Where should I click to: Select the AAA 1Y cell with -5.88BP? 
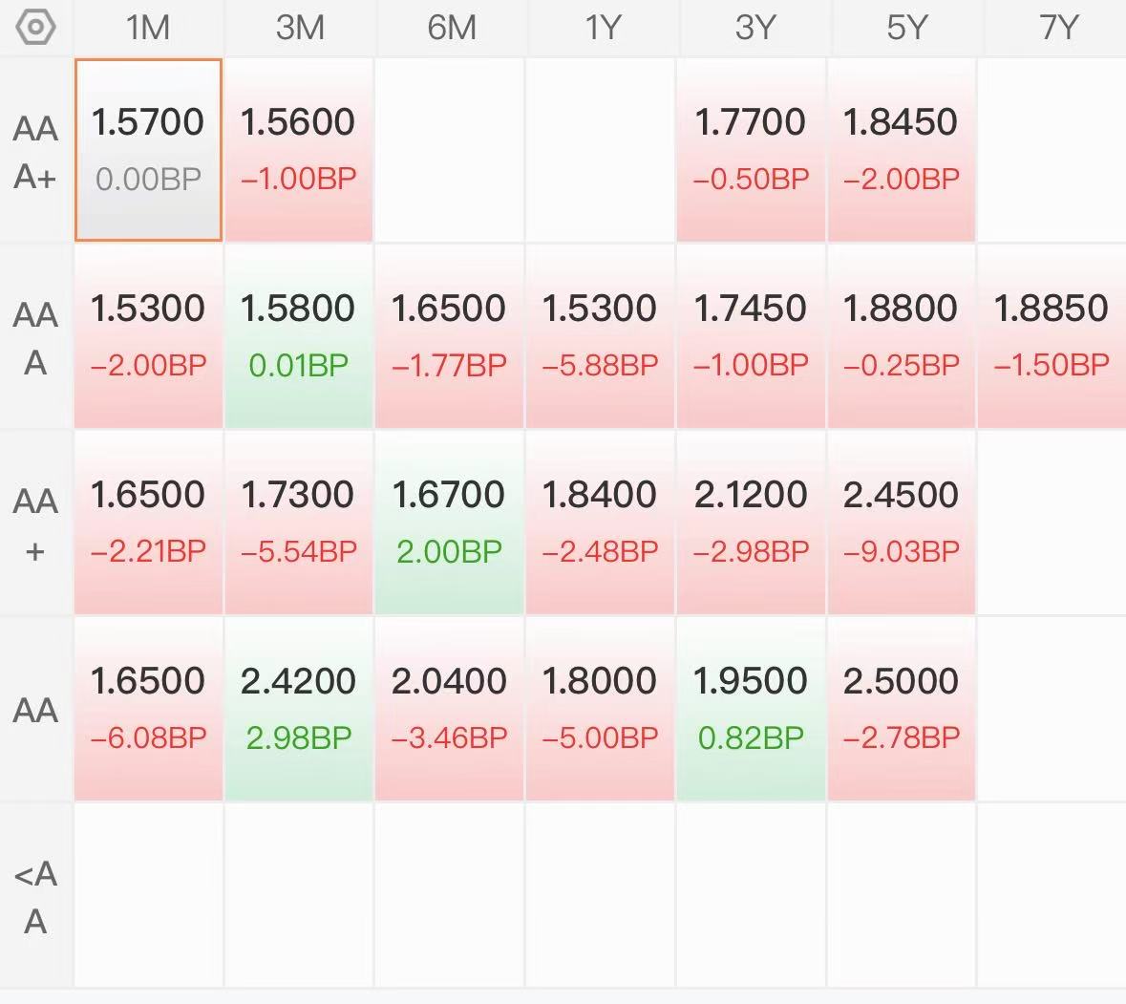pos(601,336)
